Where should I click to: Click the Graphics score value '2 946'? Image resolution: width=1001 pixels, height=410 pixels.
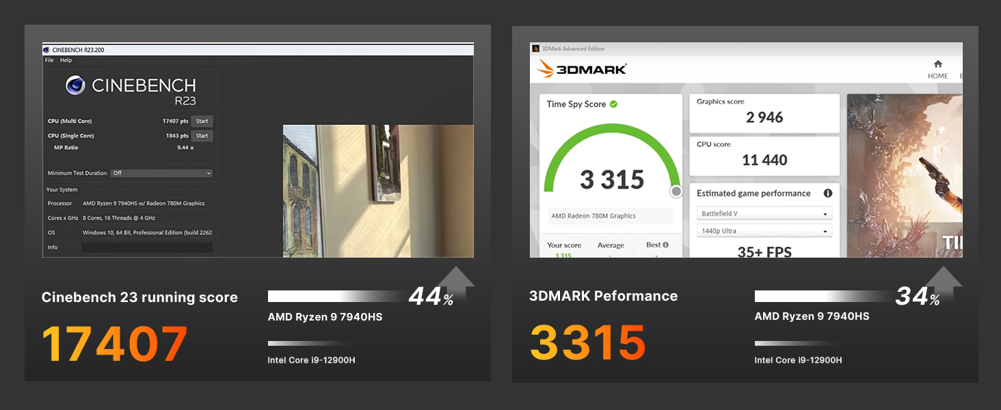[x=764, y=118]
